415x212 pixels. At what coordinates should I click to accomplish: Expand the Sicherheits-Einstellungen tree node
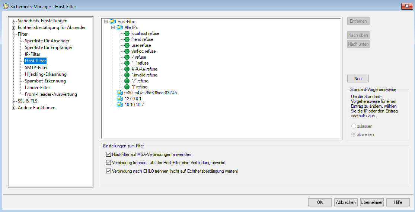tap(14, 21)
